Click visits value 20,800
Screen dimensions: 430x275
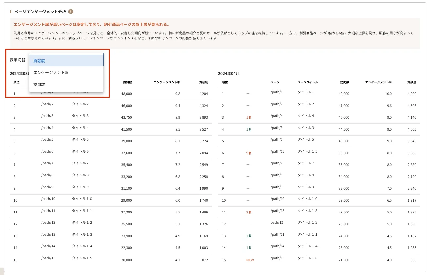(126, 260)
